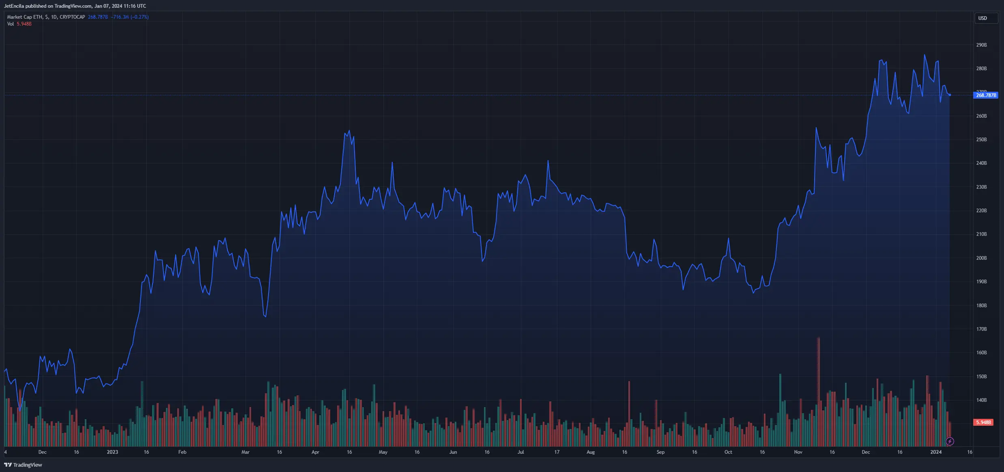Click the Apr label on time axis

pos(315,452)
